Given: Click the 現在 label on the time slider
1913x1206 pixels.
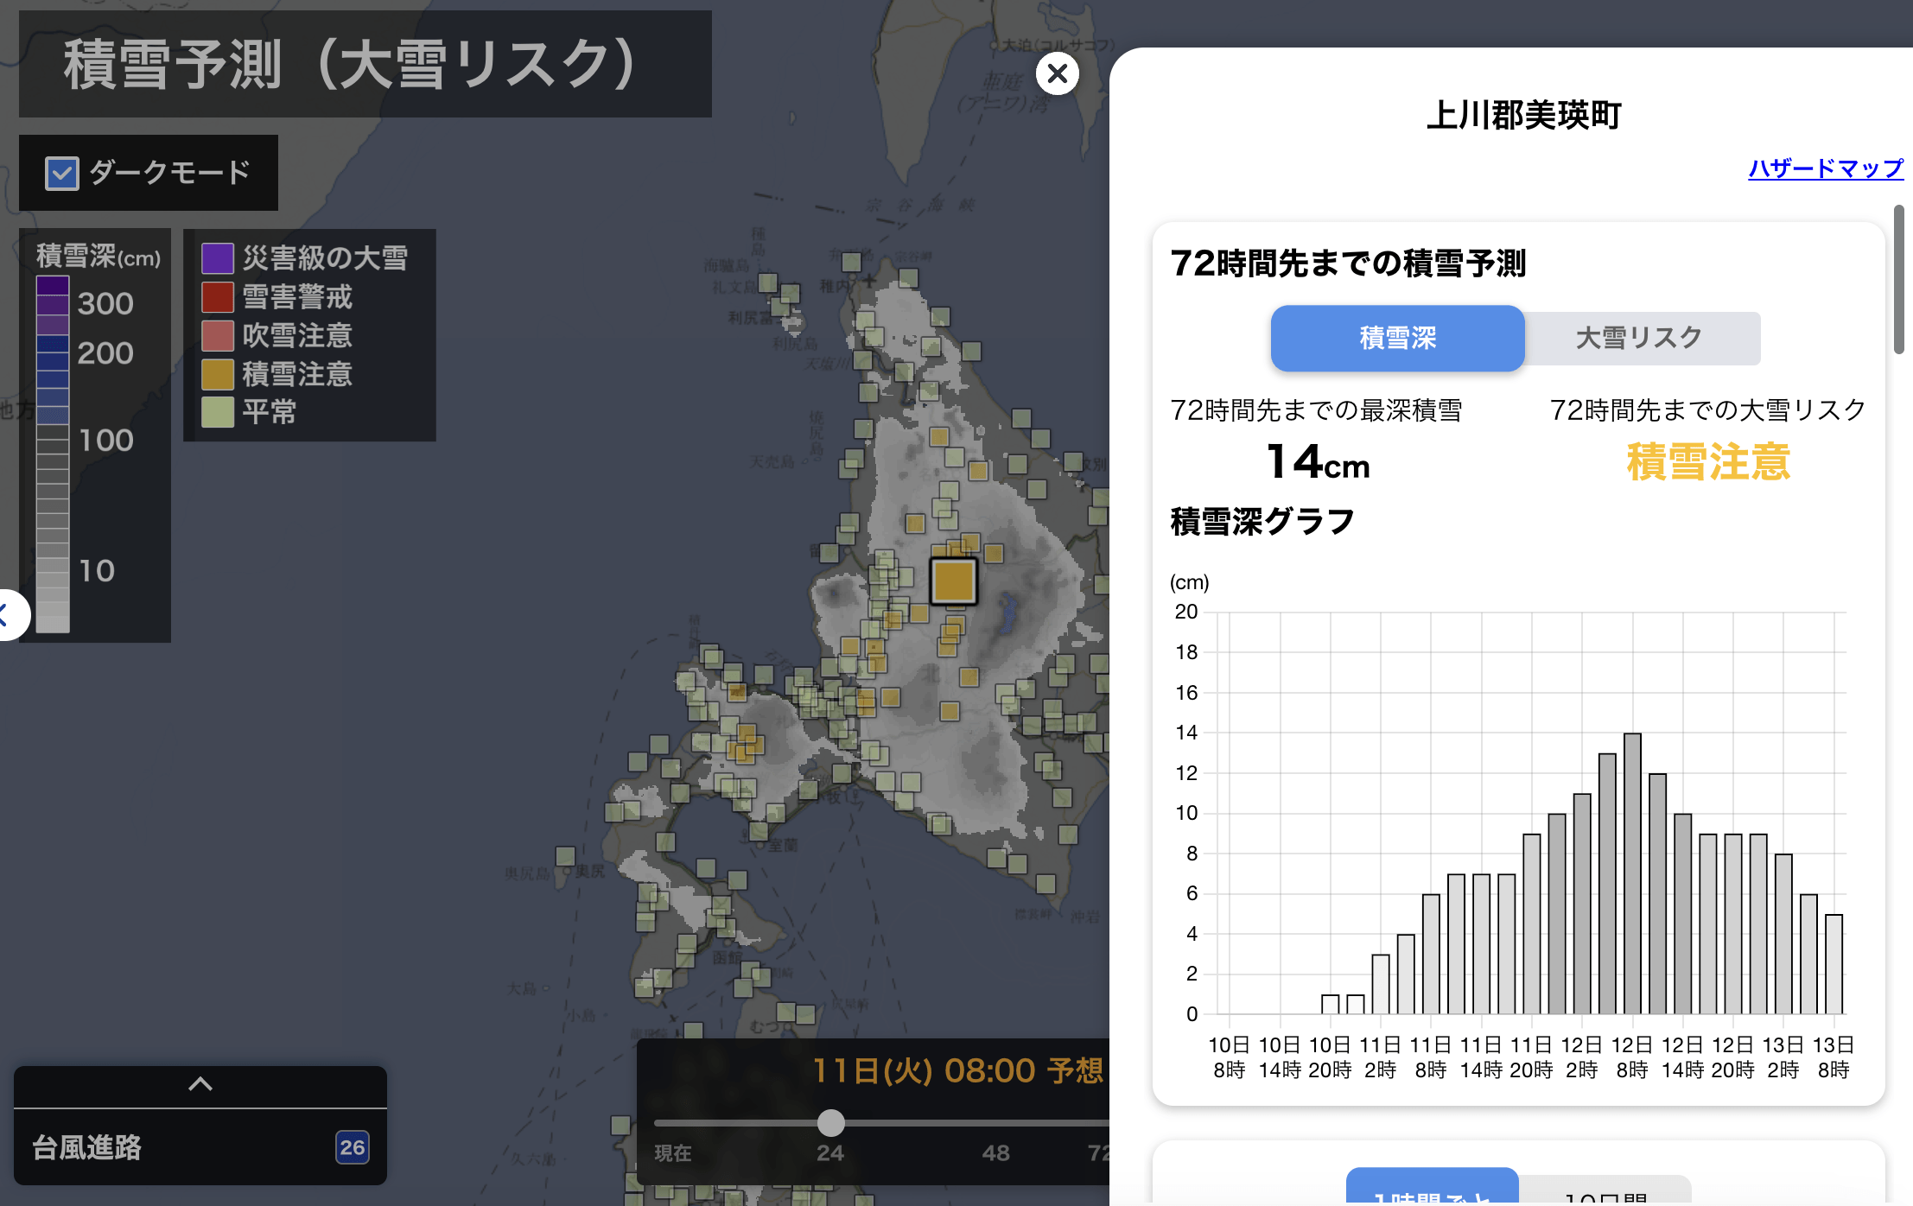Looking at the screenshot, I should [x=672, y=1153].
